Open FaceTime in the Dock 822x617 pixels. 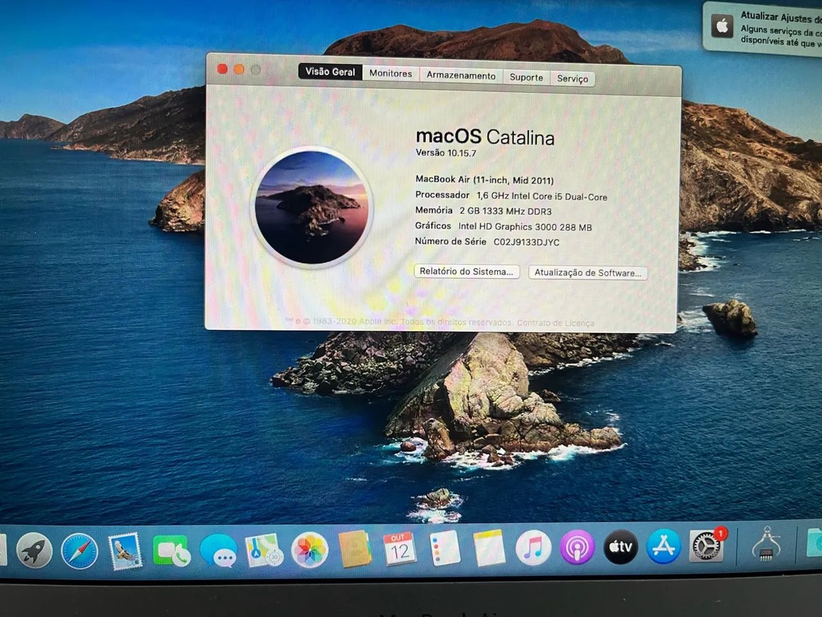[x=171, y=551]
